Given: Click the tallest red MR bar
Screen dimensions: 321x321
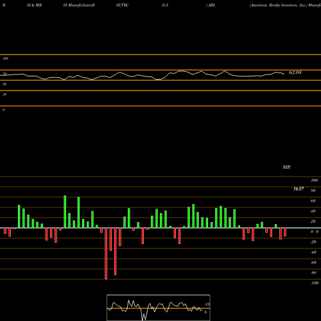Looking at the screenshot, I should 106,254.
